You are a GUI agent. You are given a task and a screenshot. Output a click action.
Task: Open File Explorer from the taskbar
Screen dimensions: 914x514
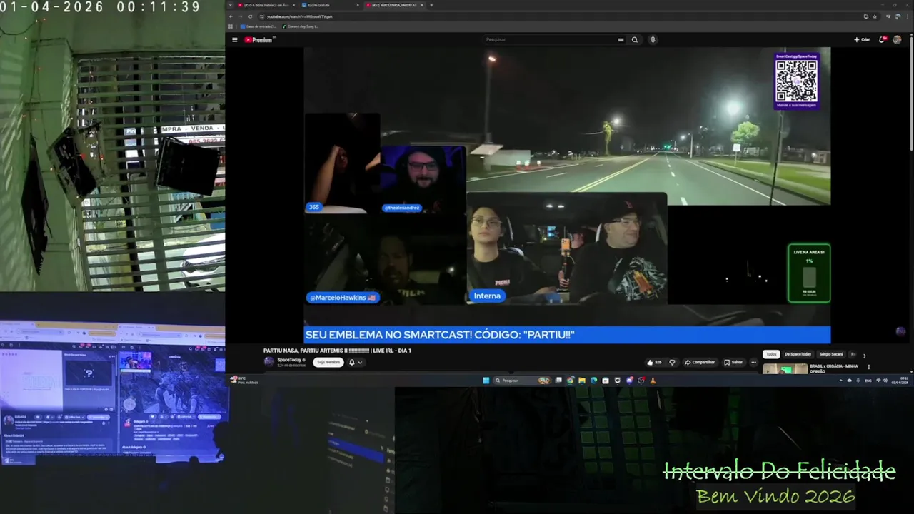582,381
